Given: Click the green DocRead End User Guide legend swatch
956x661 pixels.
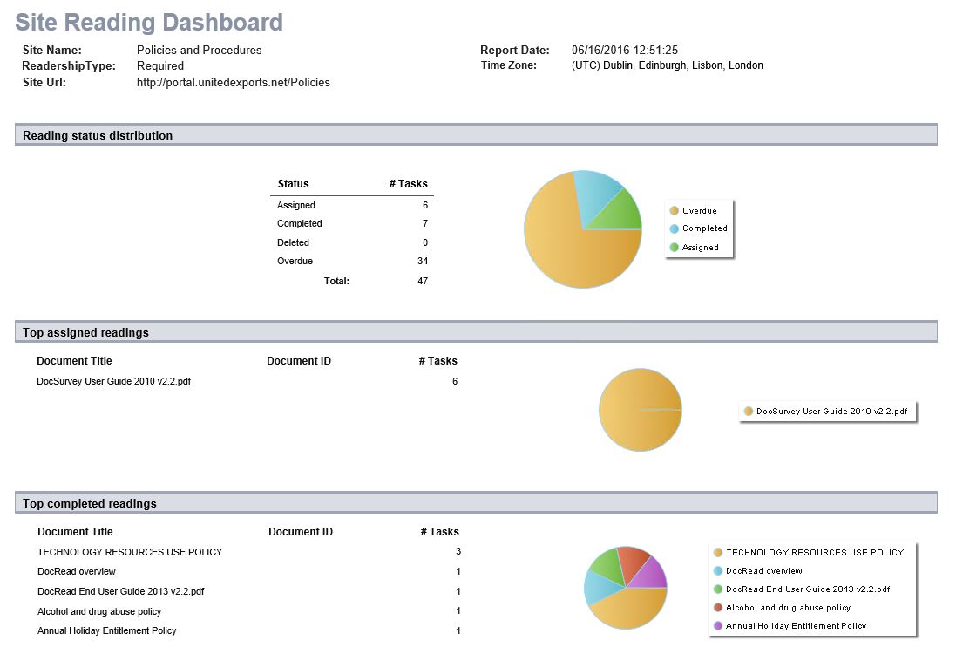Looking at the screenshot, I should click(x=717, y=589).
